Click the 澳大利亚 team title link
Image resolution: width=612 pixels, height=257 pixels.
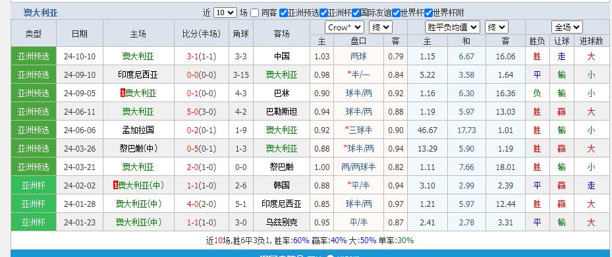tap(40, 13)
